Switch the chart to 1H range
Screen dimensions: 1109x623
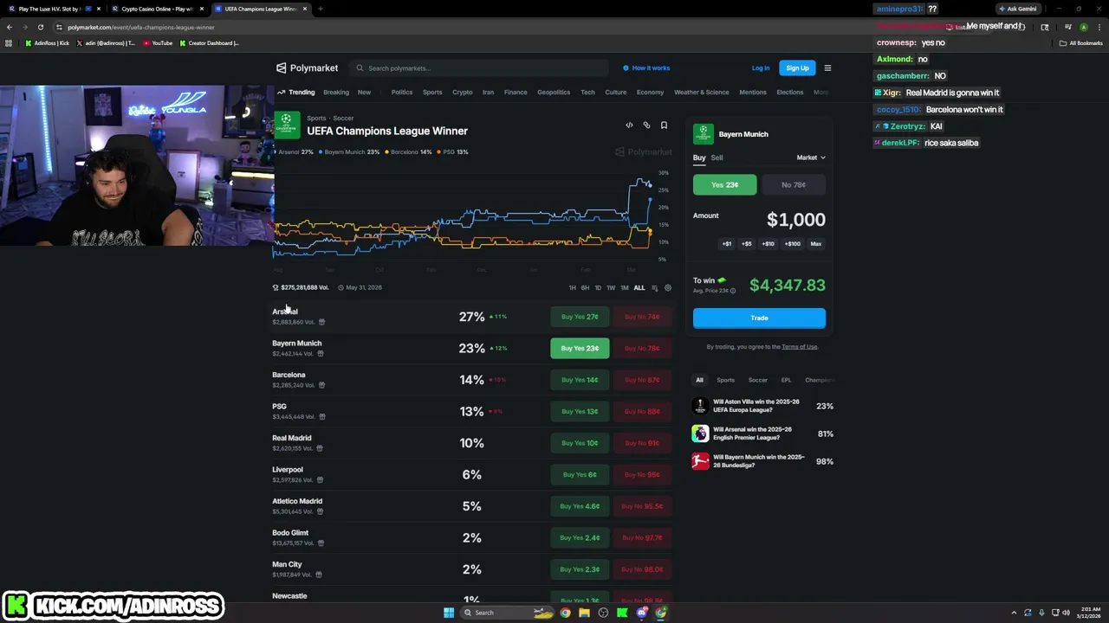tap(572, 288)
